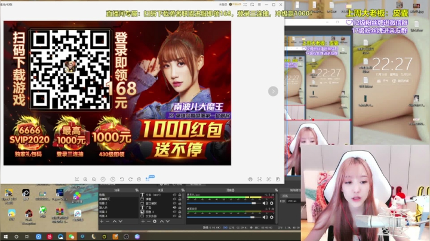
Task: Pop out the OBS sources dock panel
Action: coord(183,190)
